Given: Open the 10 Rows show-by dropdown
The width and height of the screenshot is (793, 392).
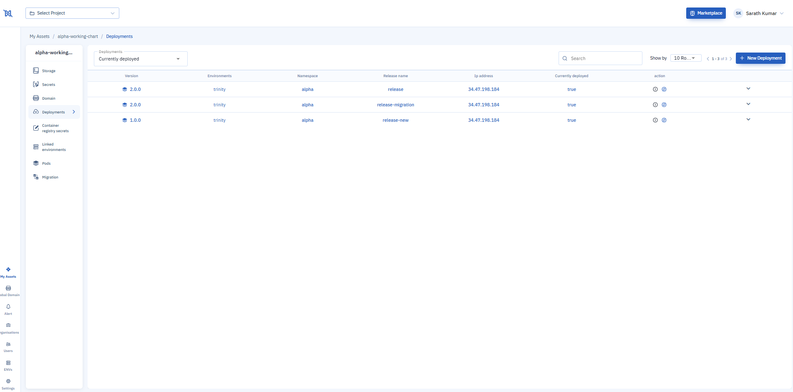Looking at the screenshot, I should 686,58.
